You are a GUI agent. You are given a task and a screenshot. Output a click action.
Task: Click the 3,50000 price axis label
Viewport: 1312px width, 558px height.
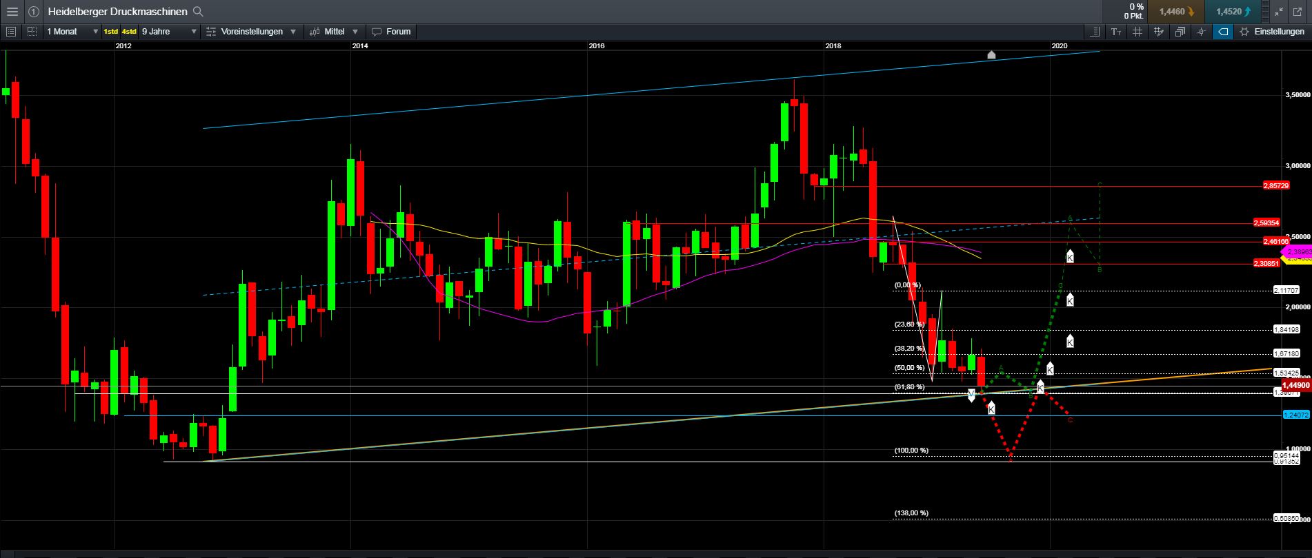[x=1298, y=95]
